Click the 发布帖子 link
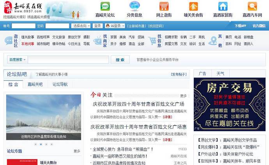Viewport: 269px width, 165px height. pyautogui.click(x=179, y=74)
